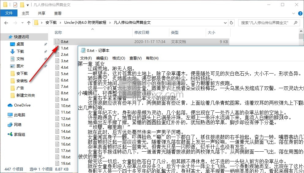
Task: Select 网络 in navigation pane
Action: pos(18,125)
